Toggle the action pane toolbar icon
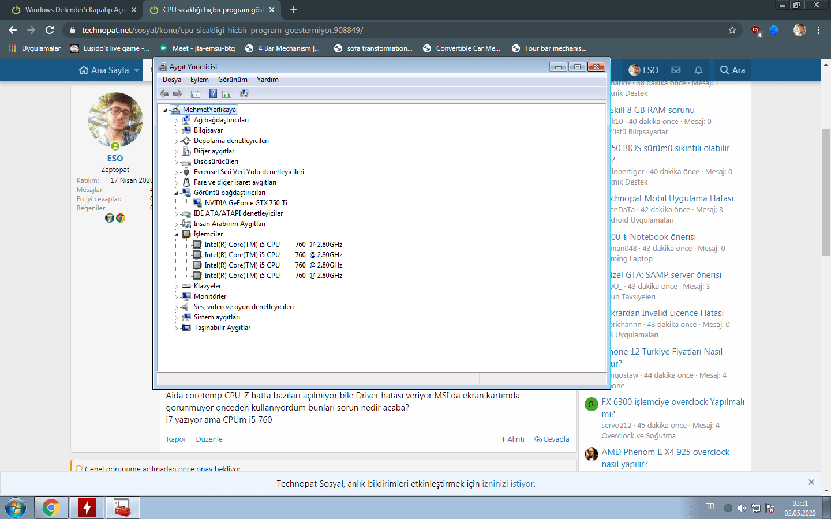Viewport: 831px width, 519px height. (x=227, y=93)
